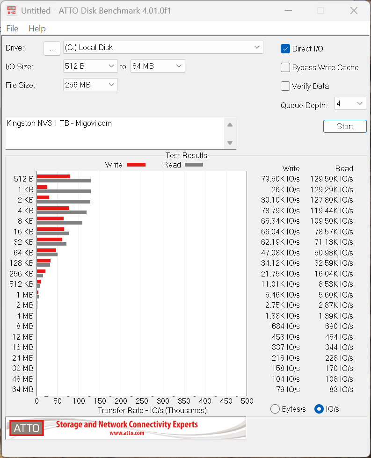Click the 83 IO/s read value
The width and height of the screenshot is (371, 458).
click(341, 389)
